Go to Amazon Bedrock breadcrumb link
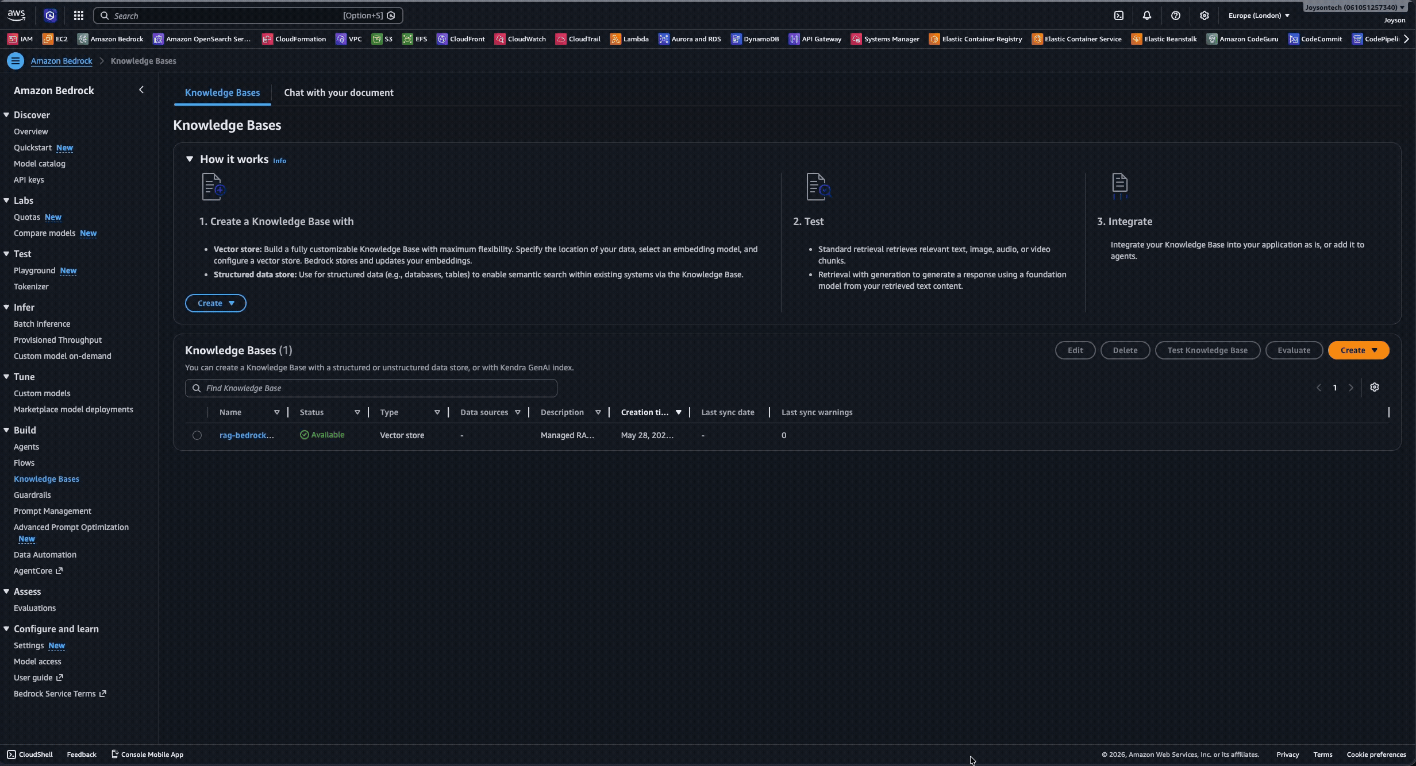The width and height of the screenshot is (1416, 766). tap(61, 61)
